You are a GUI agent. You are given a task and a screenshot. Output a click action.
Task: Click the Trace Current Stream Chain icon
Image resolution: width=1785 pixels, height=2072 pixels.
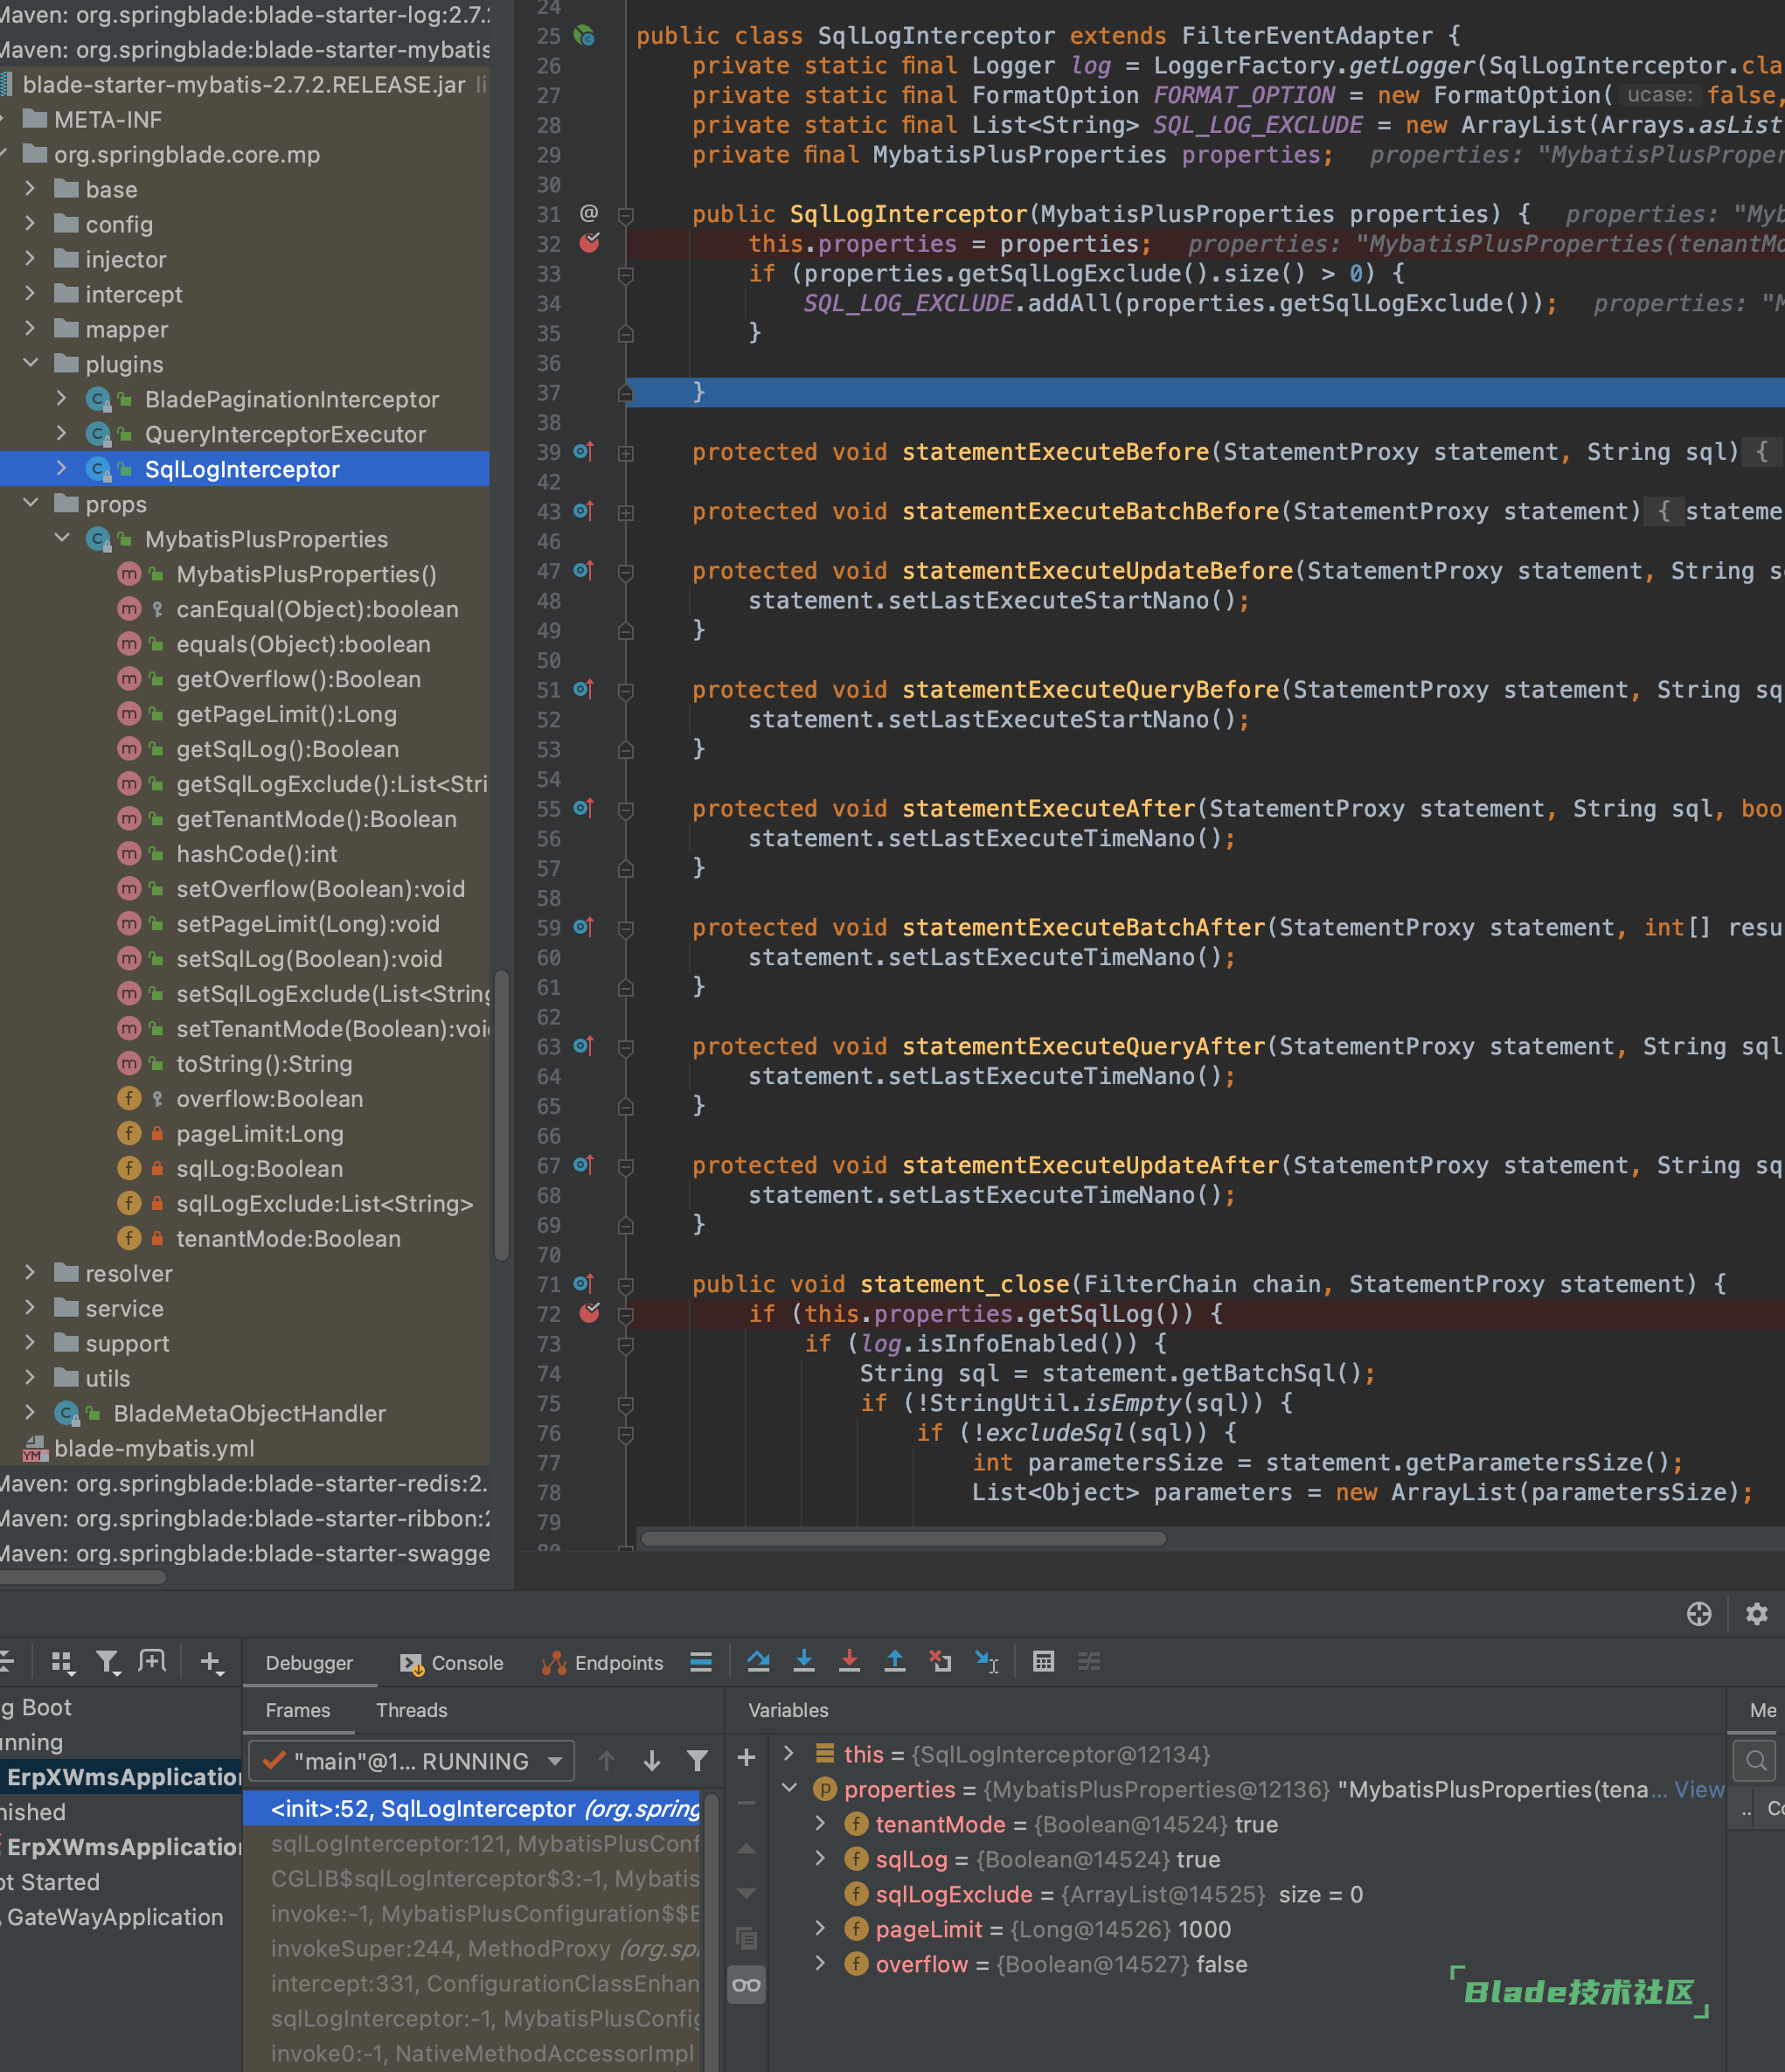coord(1089,1661)
